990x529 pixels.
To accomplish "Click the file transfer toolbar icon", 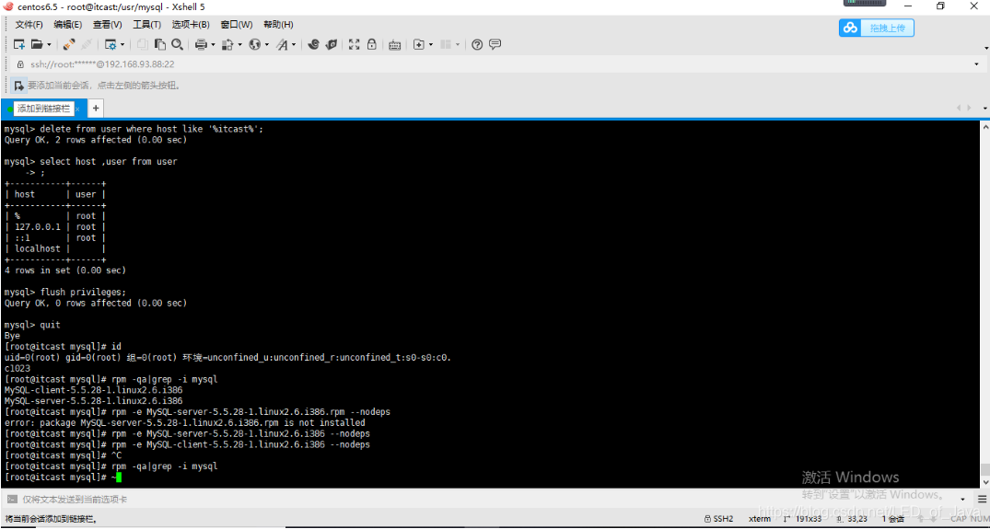I will coord(227,44).
